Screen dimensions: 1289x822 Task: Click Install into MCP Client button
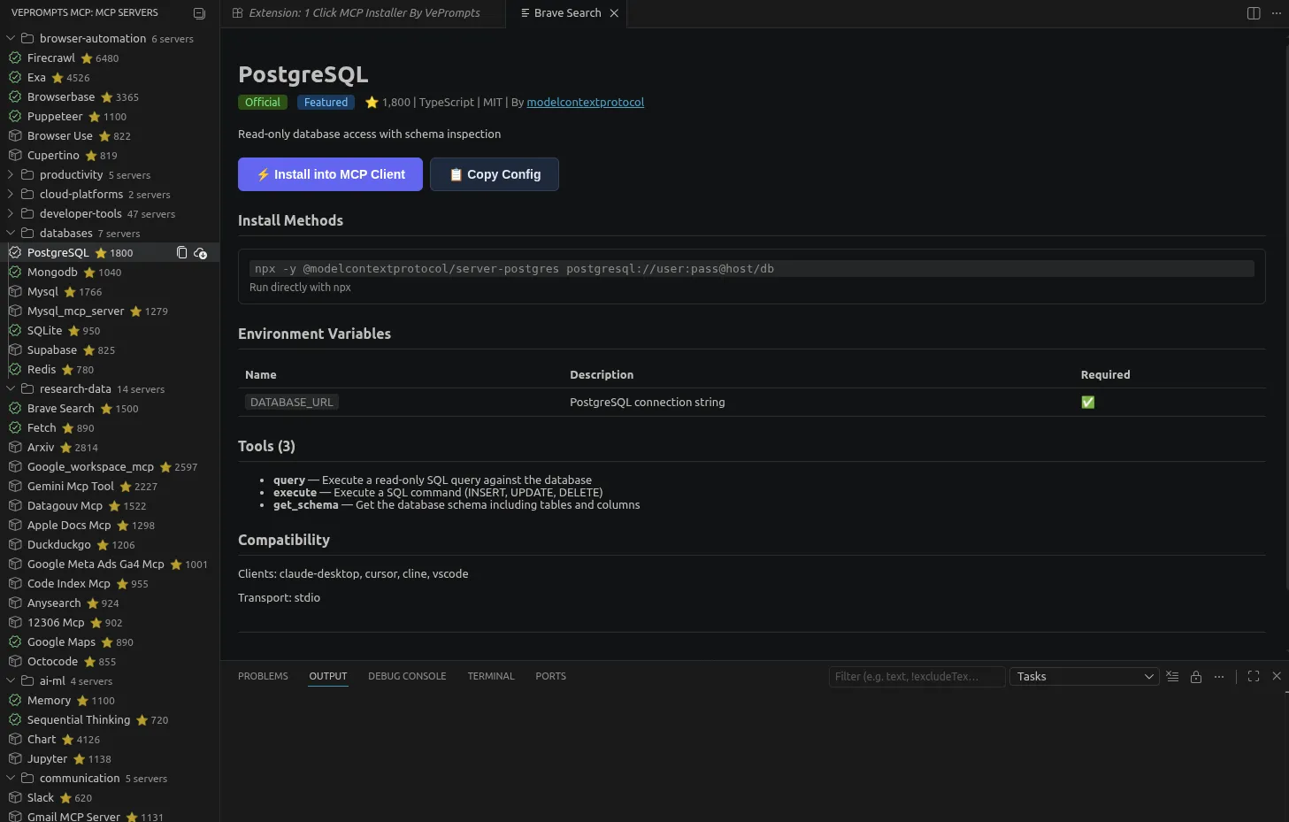click(x=330, y=174)
